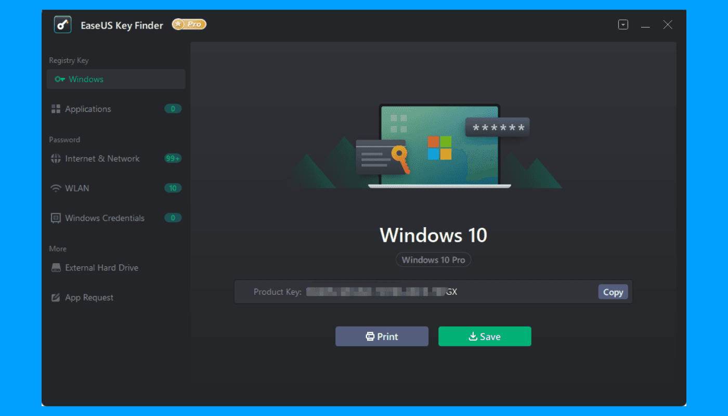Click the Registry Key section label
The width and height of the screenshot is (728, 416).
point(69,60)
